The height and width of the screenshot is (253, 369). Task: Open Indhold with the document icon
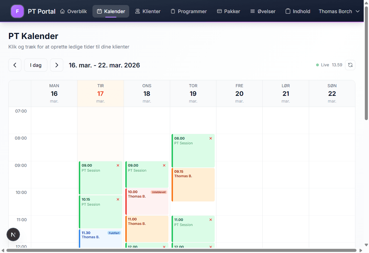tap(288, 11)
